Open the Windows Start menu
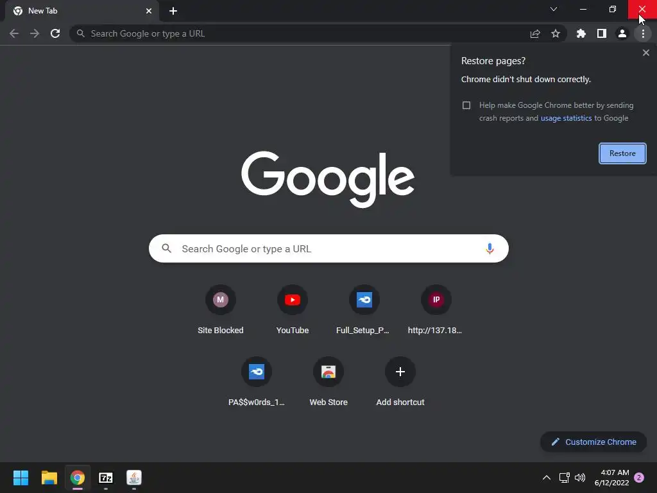Image resolution: width=657 pixels, height=493 pixels. 21,478
